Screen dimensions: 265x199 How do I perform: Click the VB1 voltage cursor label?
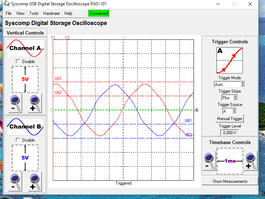pyautogui.click(x=188, y=121)
